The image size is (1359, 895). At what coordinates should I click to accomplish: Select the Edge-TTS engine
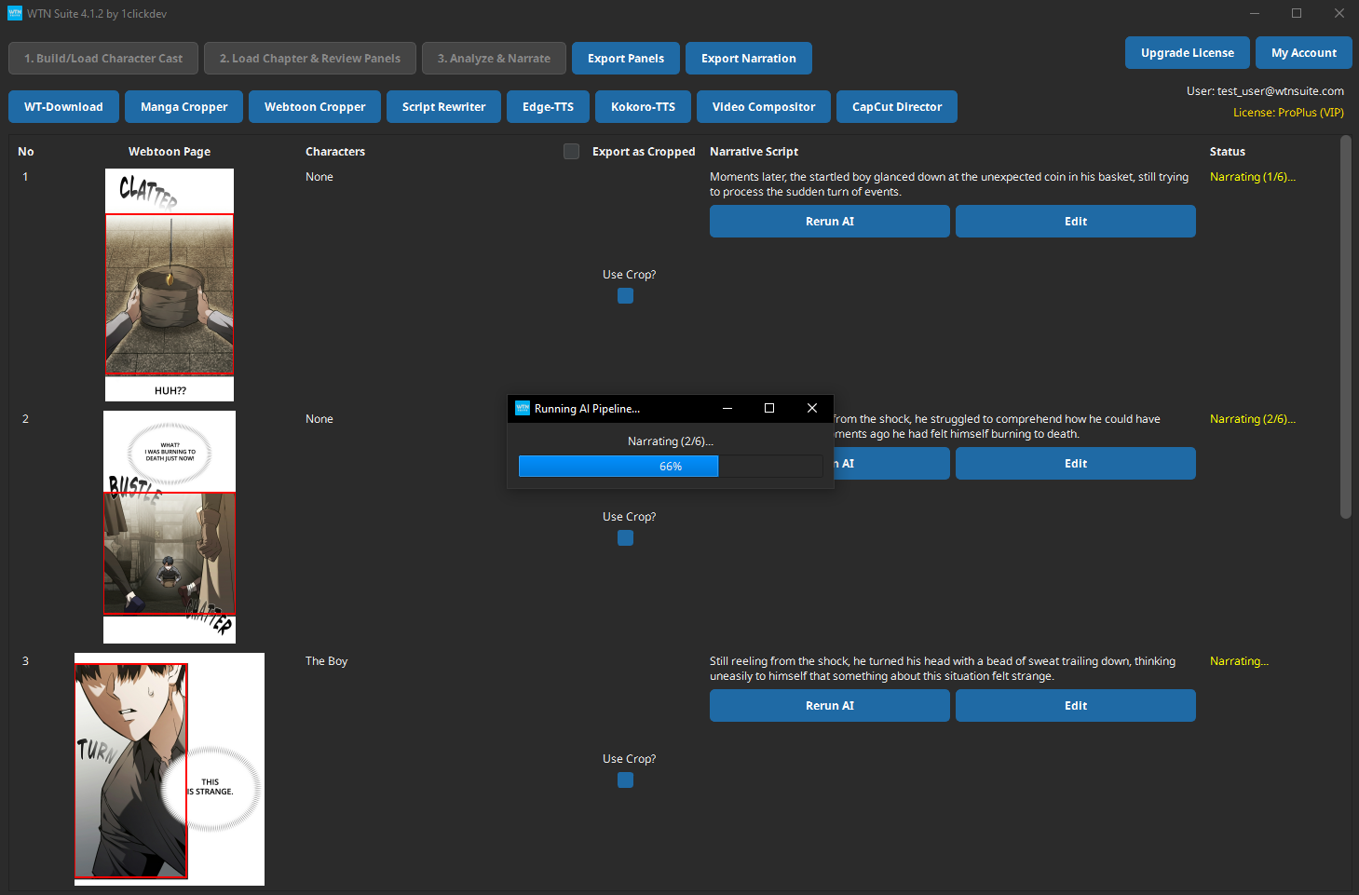tap(548, 106)
